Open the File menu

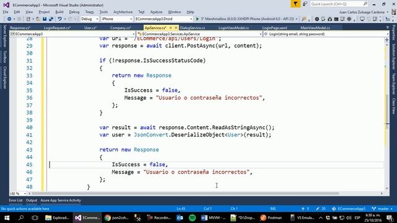6,12
